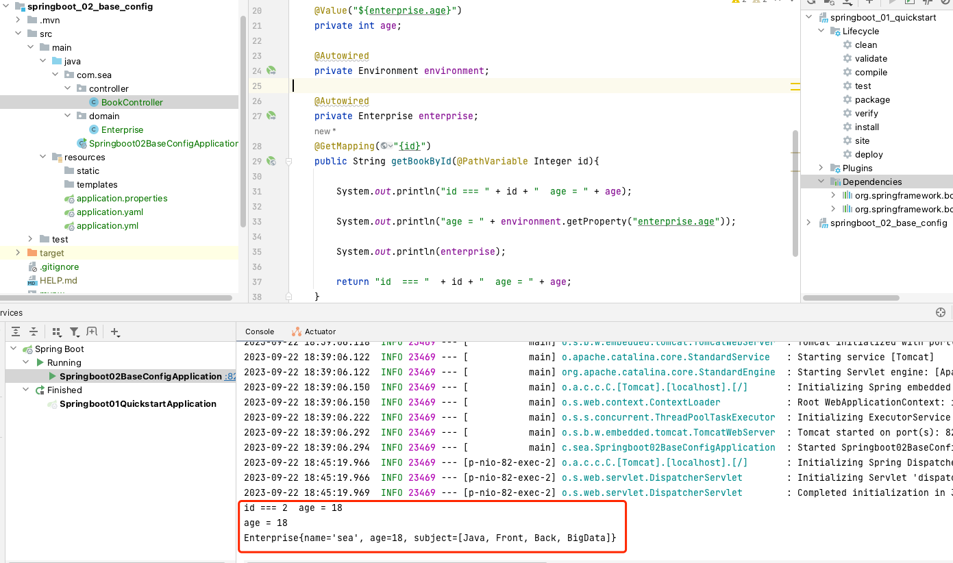Select Springboot01QuickstartApplication finished service

[x=138, y=403]
